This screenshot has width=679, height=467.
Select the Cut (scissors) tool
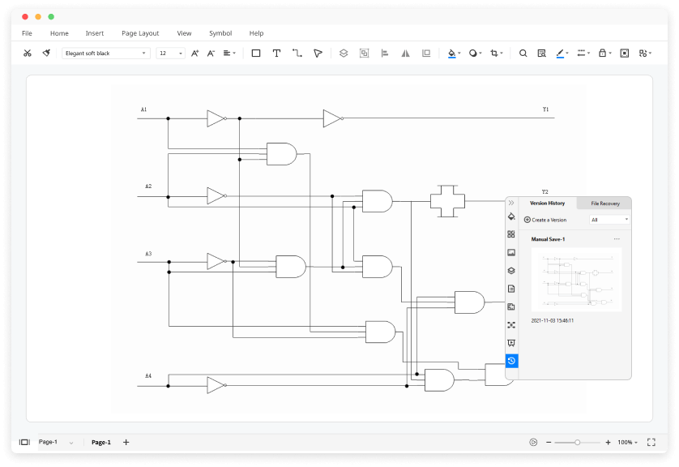26,53
